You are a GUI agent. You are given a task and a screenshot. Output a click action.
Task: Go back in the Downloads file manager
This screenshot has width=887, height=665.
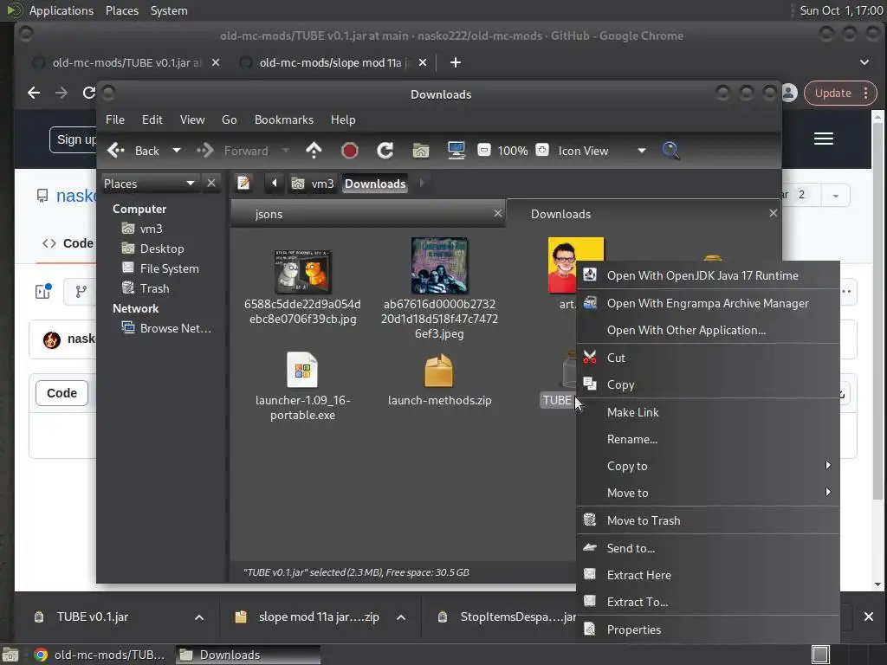coord(133,151)
